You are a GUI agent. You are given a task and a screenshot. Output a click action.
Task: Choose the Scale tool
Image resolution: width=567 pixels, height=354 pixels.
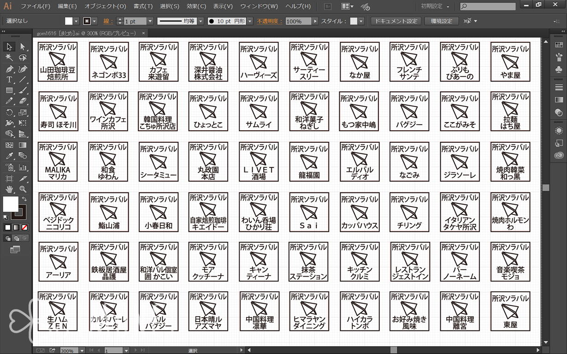(23, 112)
